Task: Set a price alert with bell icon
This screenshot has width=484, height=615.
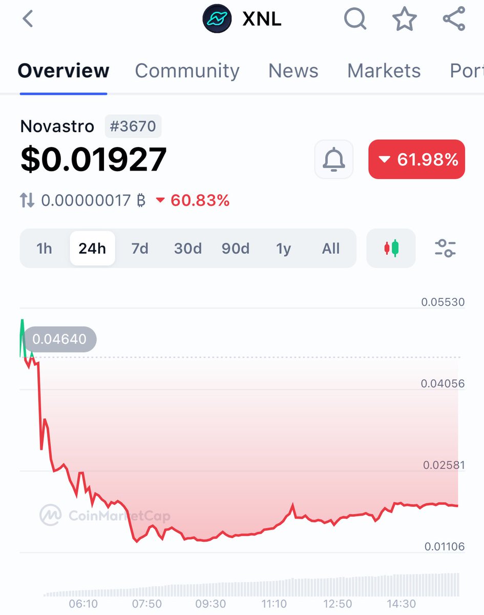Action: [x=333, y=159]
